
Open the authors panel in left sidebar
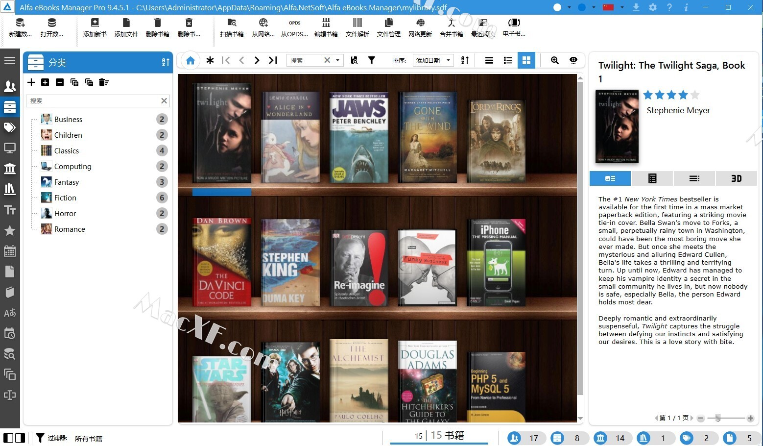[10, 87]
